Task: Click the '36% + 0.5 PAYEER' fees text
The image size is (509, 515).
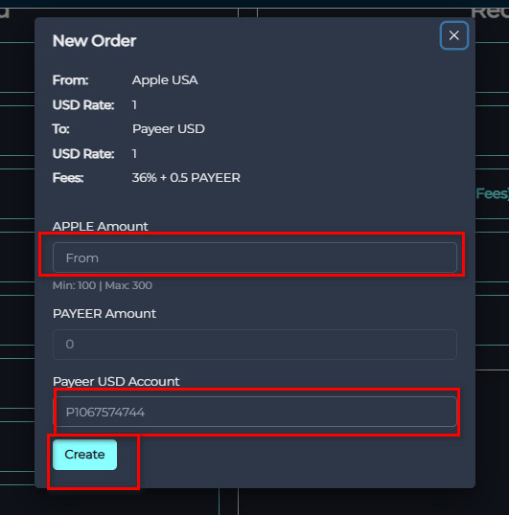Action: click(186, 178)
